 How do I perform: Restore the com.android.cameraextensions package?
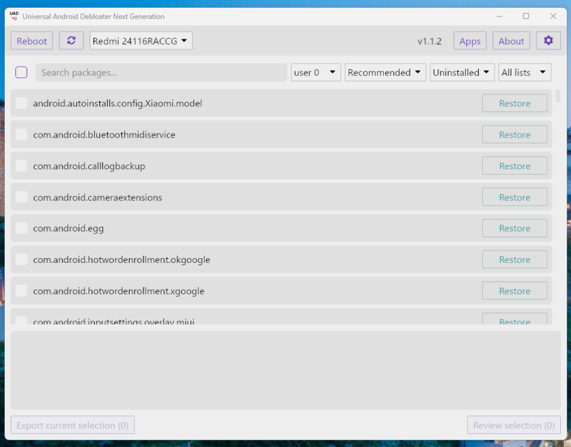click(x=514, y=197)
